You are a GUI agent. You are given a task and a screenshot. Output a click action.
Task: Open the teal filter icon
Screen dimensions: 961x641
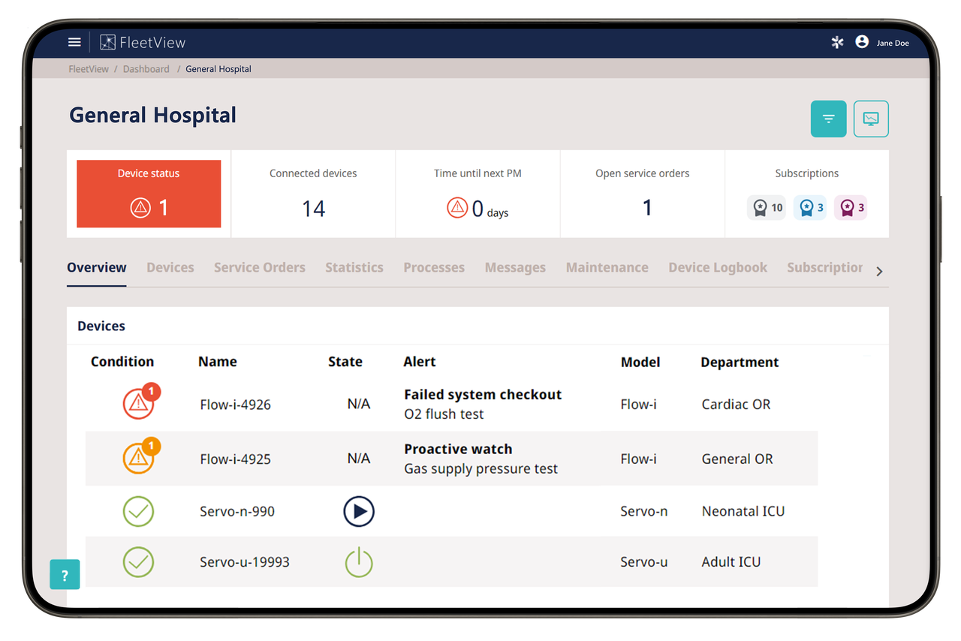coord(828,119)
